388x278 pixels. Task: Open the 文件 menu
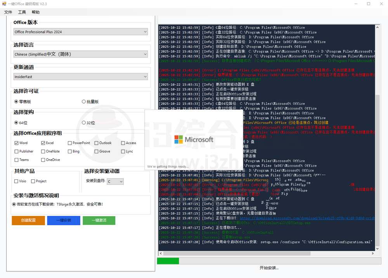click(x=8, y=12)
